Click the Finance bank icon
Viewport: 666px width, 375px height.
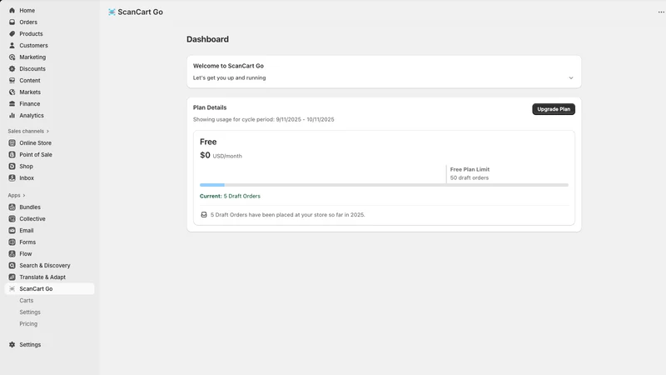(x=12, y=103)
